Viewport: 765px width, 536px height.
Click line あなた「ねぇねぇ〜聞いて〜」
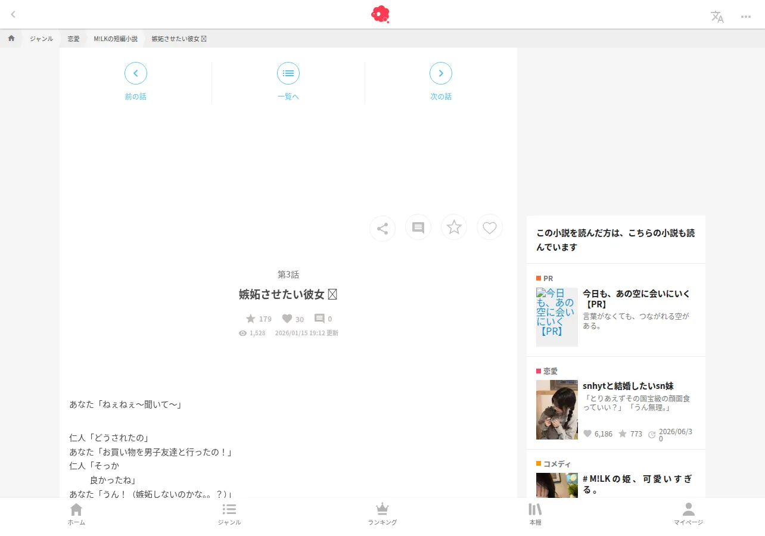coord(125,404)
